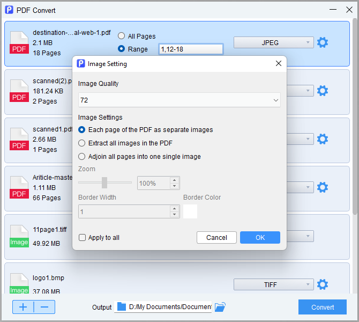The image size is (359, 322).
Task: Open settings gear for logo1.bmp row
Action: (323, 284)
